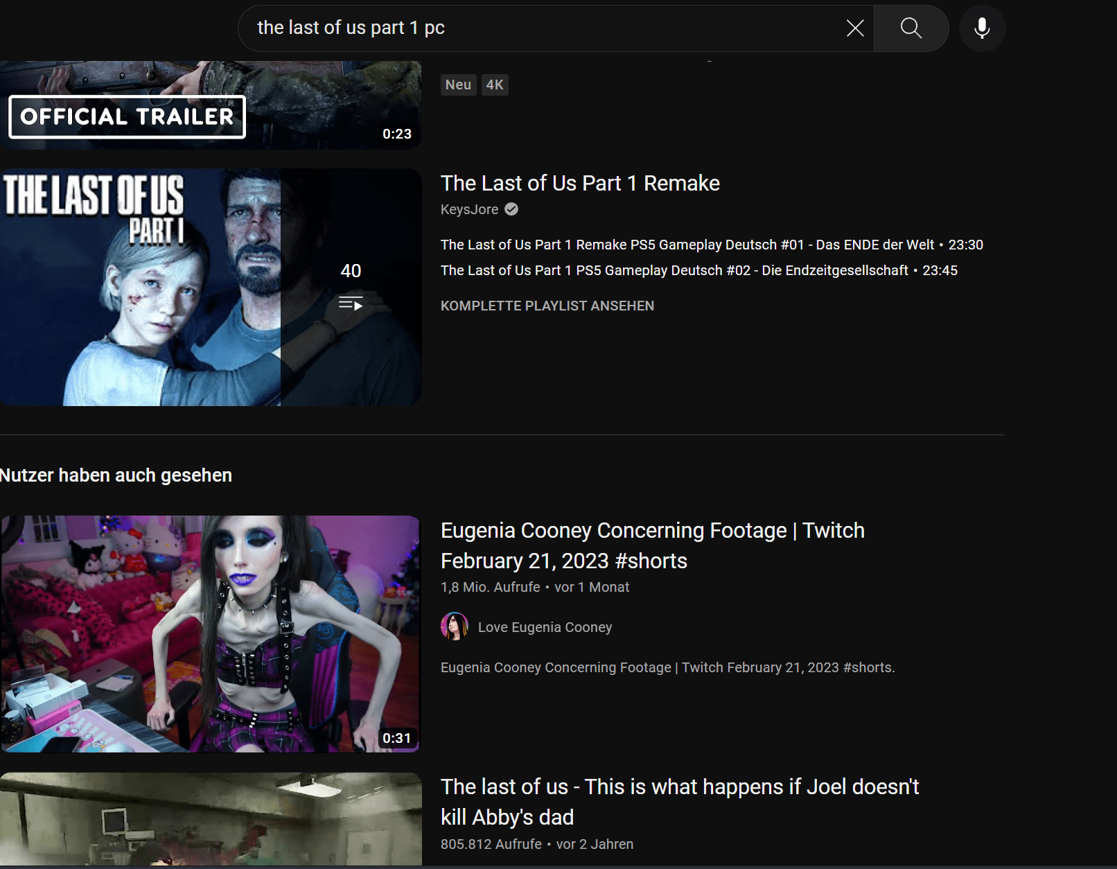Open the Eugenia Cooney Concerning Footage video title
1117x869 pixels.
pos(653,545)
